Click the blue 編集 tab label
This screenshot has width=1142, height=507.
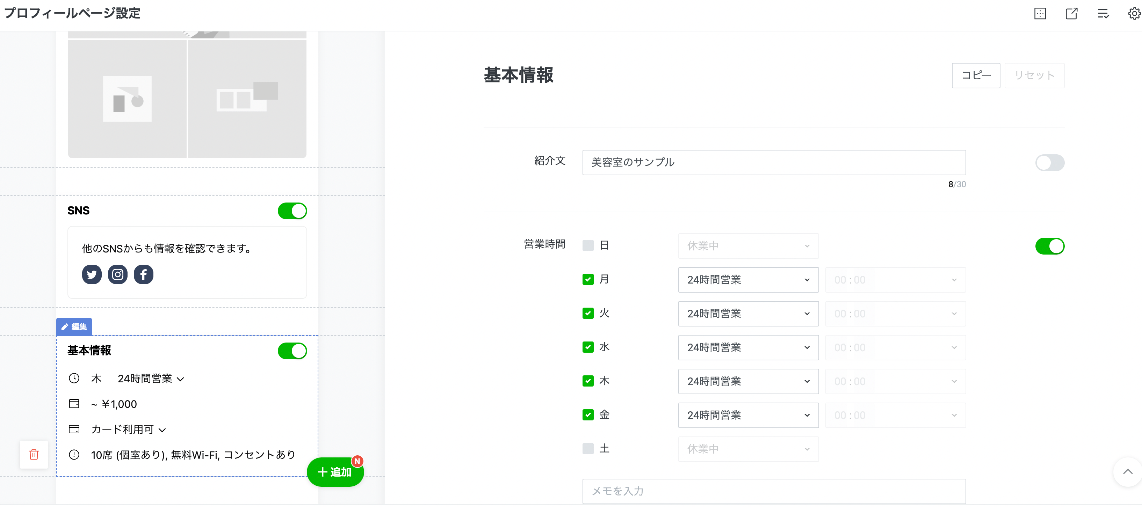[x=74, y=327]
